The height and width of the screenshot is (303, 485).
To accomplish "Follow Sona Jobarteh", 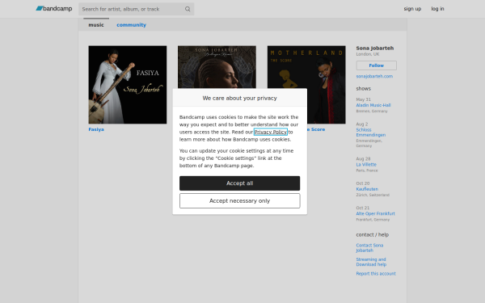I will [x=376, y=65].
